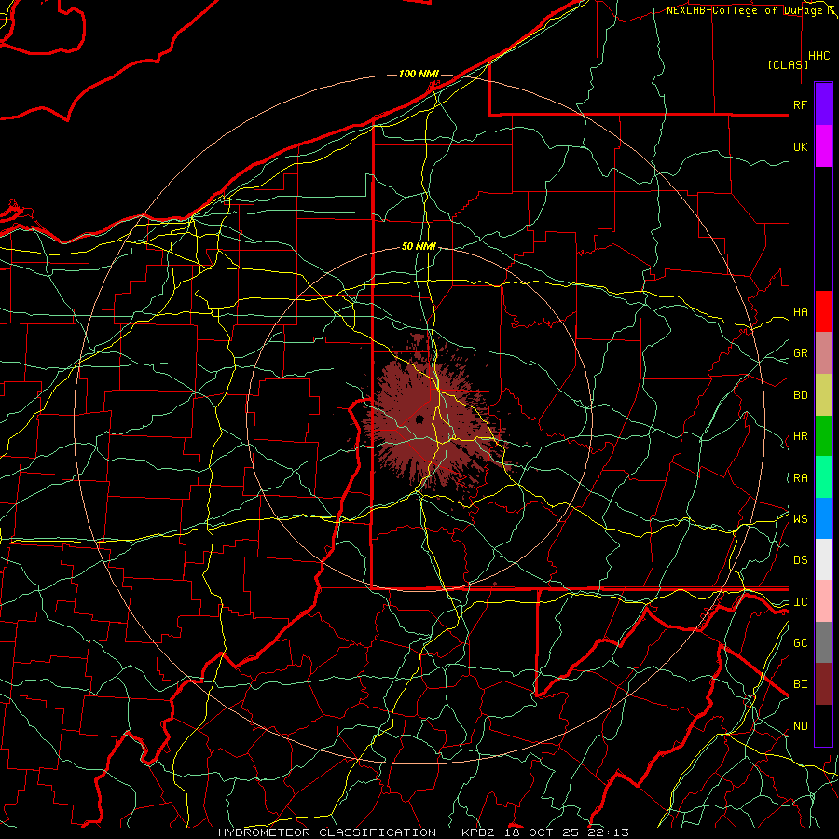Select the dusty pink GR legend swatch

tap(823, 352)
